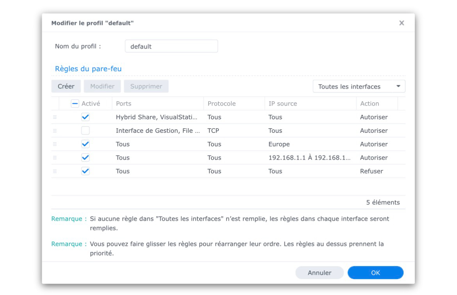Image resolution: width=457 pixels, height=295 pixels.
Task: Click drag handle of the Europe rule
Action: 55,144
